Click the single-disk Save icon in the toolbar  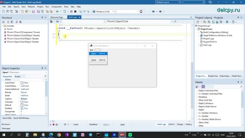click(x=33, y=11)
